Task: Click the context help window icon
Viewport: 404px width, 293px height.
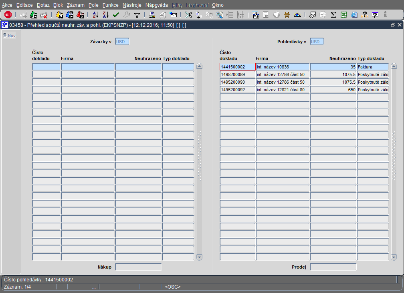Action: click(375, 15)
